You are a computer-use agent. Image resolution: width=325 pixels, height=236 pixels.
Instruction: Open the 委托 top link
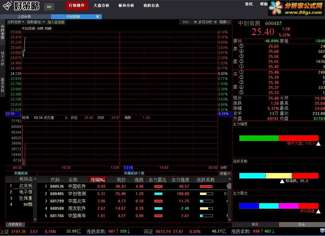tap(249, 4)
